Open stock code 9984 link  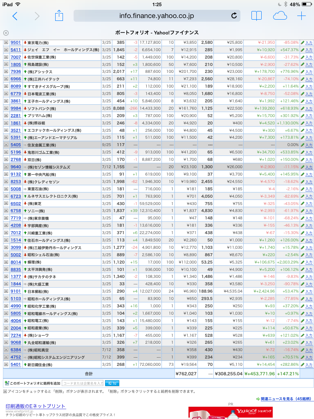point(16,108)
